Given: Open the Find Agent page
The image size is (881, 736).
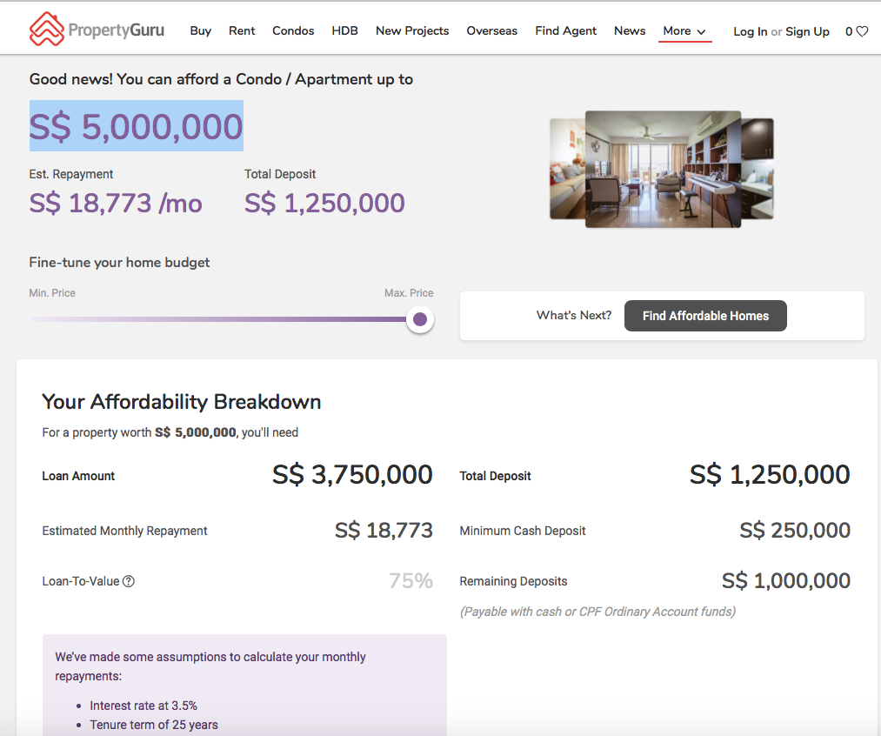Looking at the screenshot, I should click(565, 30).
